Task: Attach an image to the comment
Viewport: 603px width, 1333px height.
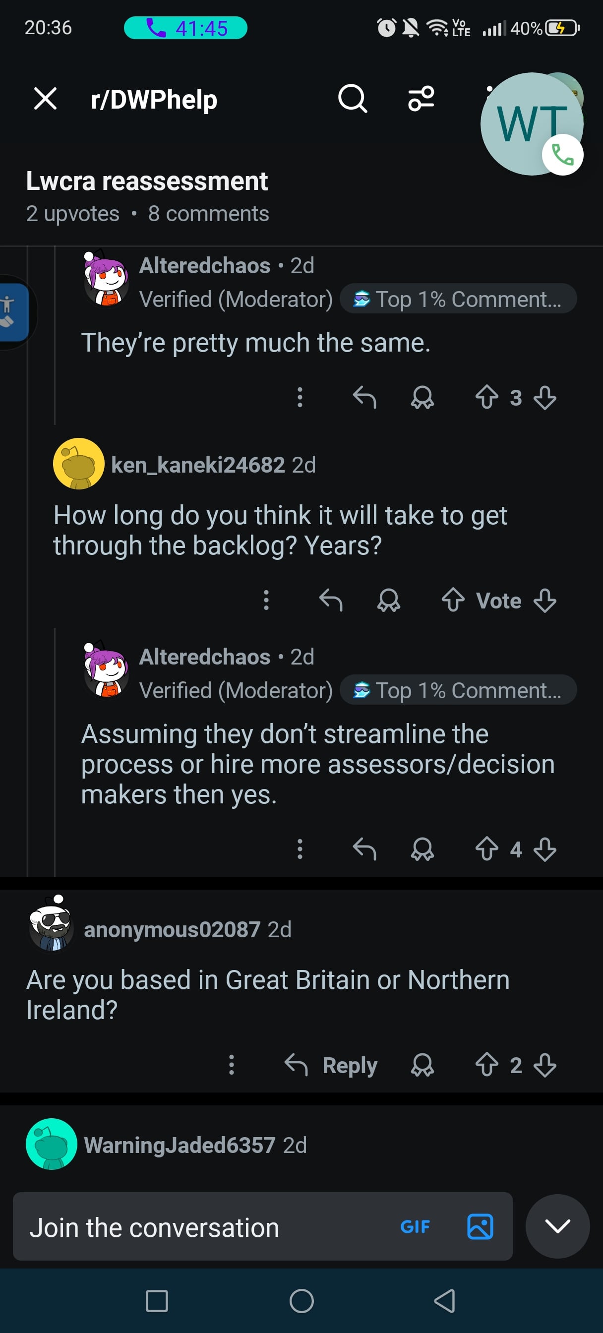Action: [480, 1226]
